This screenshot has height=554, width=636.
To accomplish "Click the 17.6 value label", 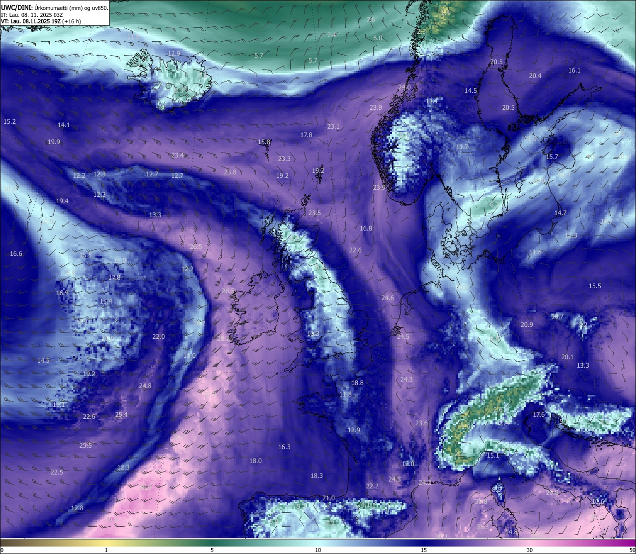I will (539, 415).
